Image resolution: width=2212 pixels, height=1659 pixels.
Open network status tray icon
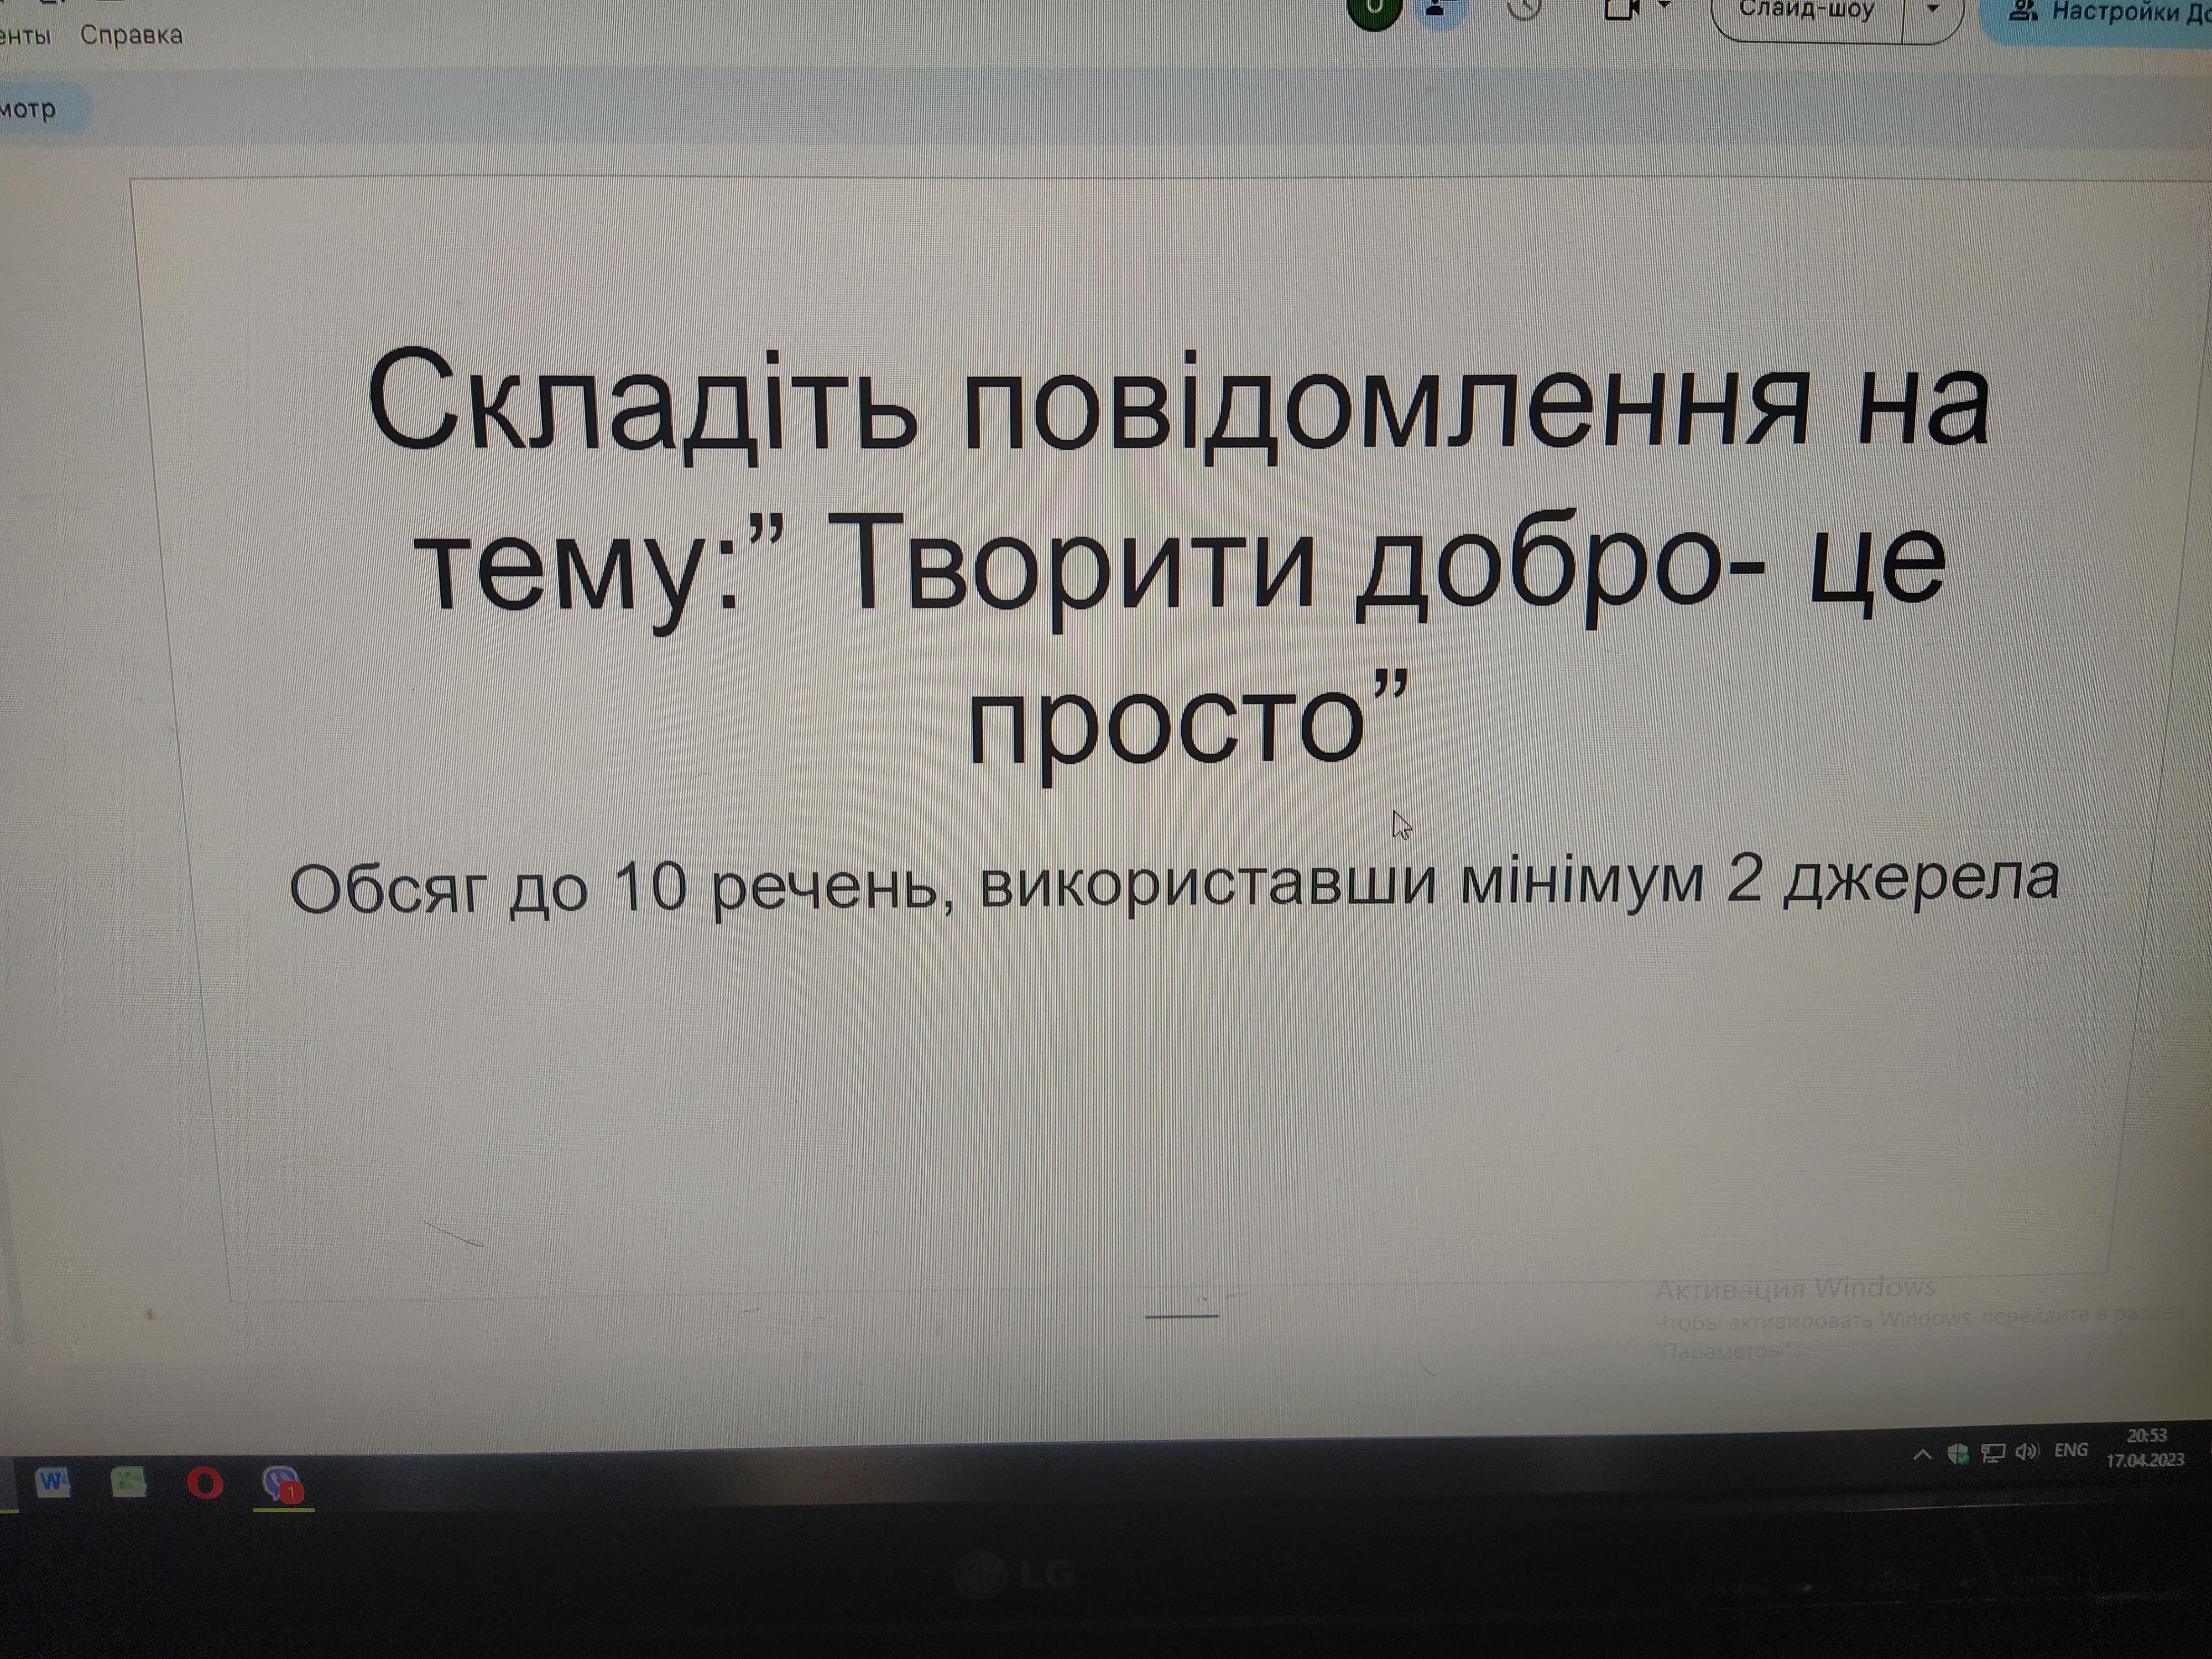point(1993,1453)
